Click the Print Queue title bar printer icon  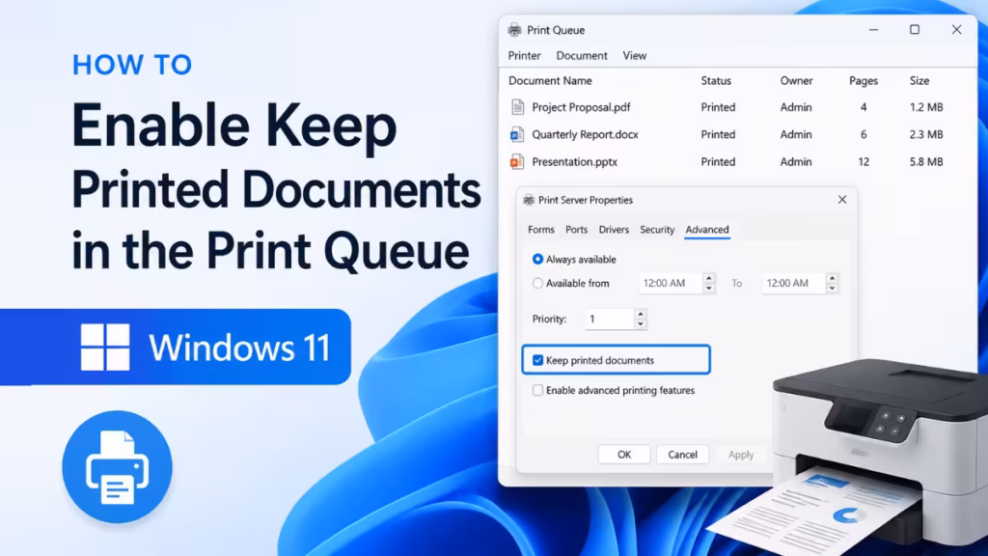pyautogui.click(x=515, y=30)
